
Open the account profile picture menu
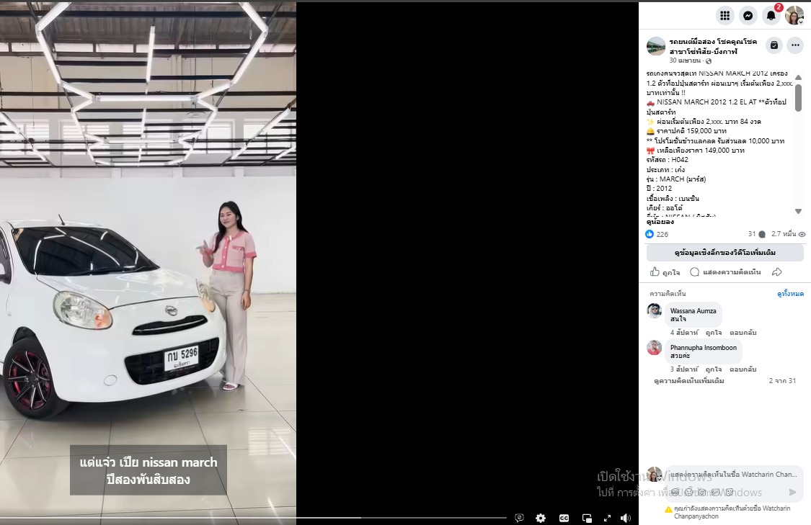pyautogui.click(x=794, y=16)
